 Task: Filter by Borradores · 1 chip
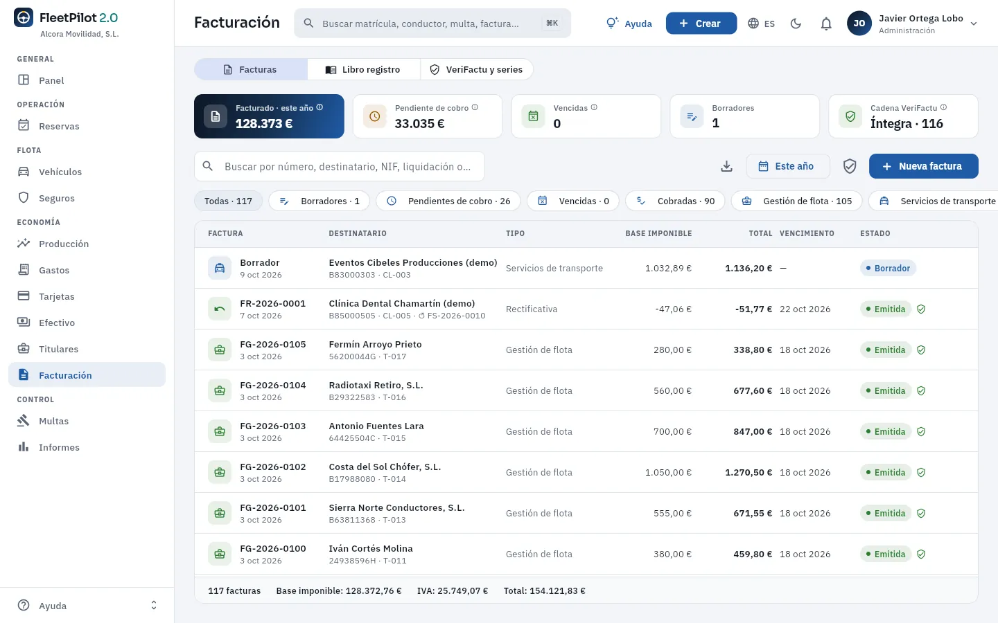coord(319,201)
